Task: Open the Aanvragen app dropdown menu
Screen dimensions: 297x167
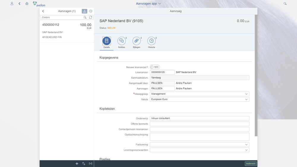Action: [148, 4]
